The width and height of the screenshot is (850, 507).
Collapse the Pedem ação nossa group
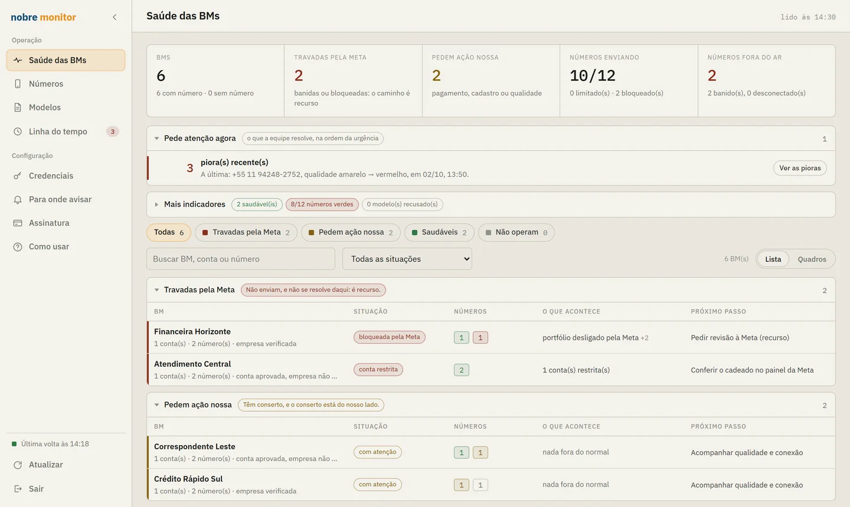156,405
